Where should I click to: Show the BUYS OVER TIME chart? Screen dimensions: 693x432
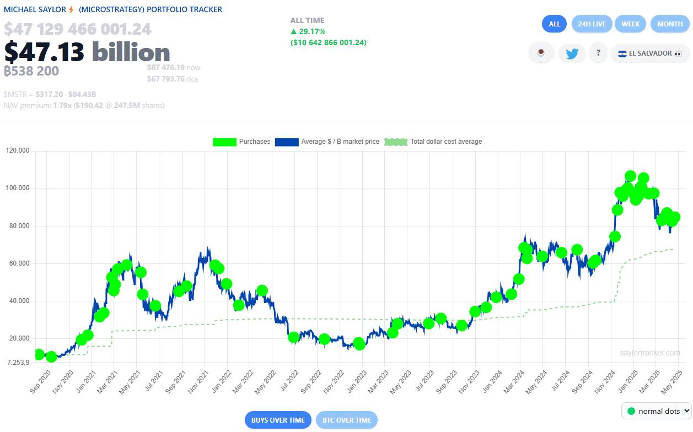pos(278,420)
